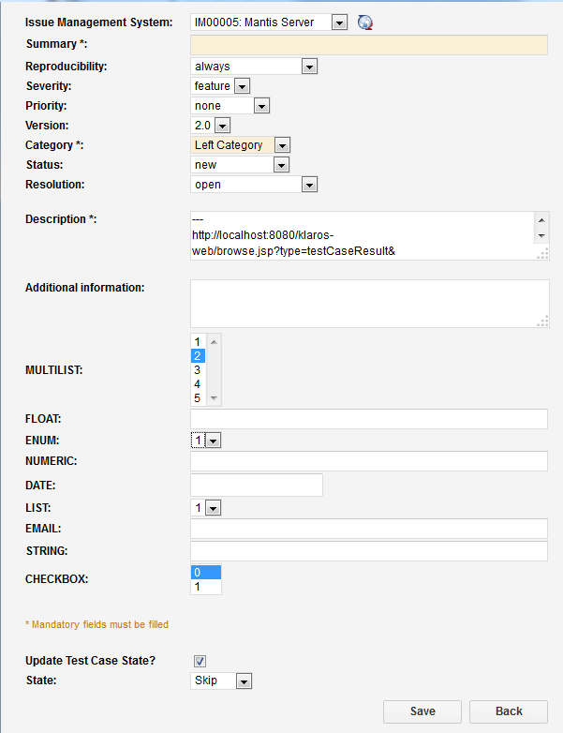Select option 1 in the CHECKBOX list
The height and width of the screenshot is (733, 563).
pos(205,587)
